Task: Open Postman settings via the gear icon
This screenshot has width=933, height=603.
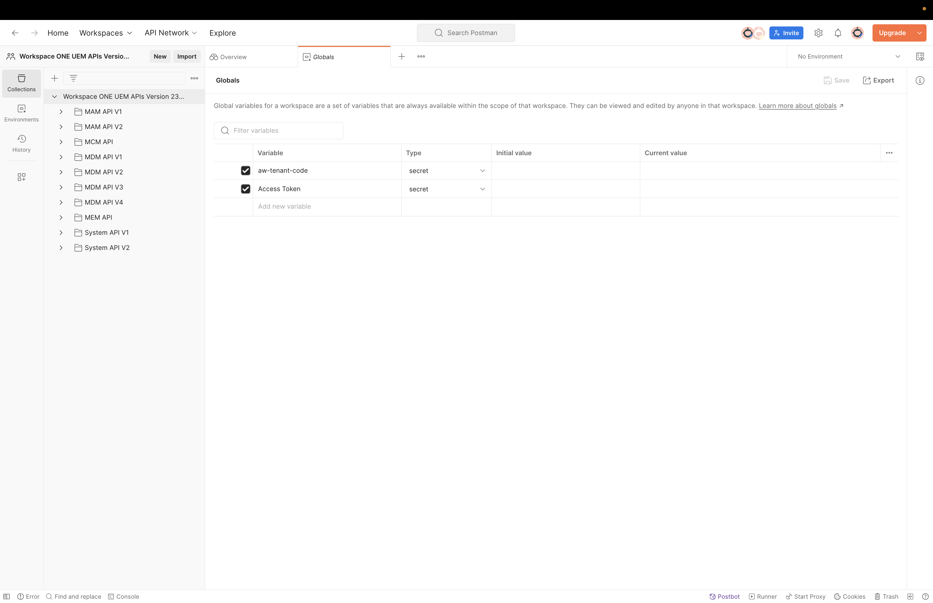Action: [x=818, y=33]
